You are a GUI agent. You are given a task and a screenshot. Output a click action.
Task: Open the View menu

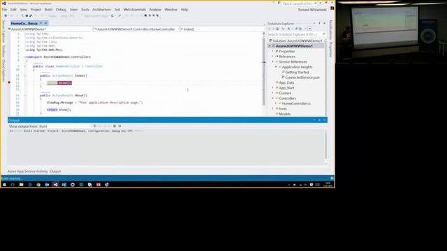click(x=23, y=9)
